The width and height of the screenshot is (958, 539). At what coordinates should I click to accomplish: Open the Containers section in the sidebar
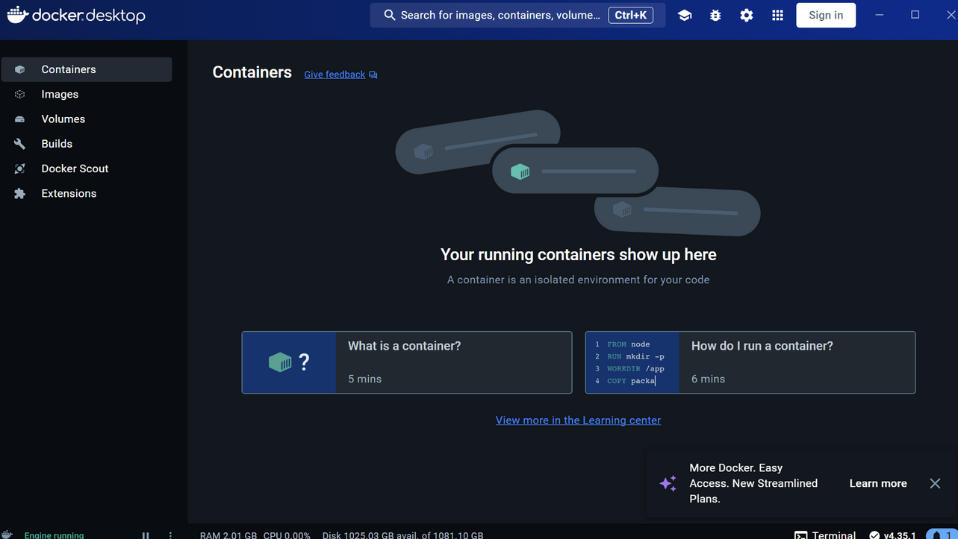(x=87, y=69)
